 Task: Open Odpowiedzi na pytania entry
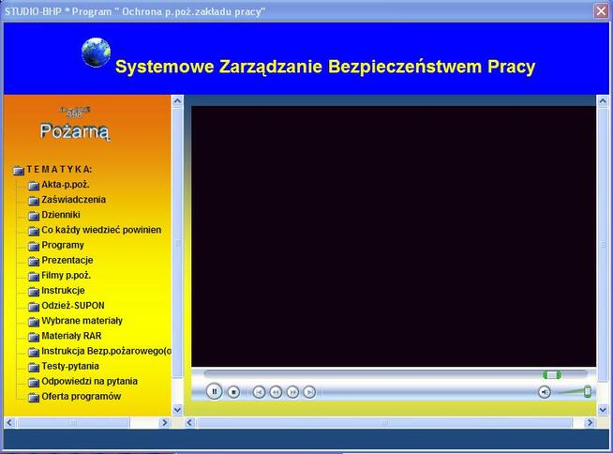pos(89,381)
